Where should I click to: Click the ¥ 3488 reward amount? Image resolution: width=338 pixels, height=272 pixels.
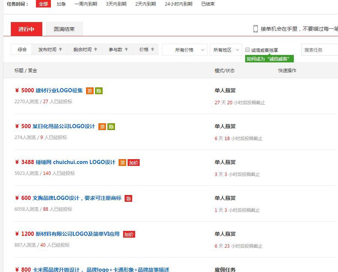pyautogui.click(x=24, y=162)
